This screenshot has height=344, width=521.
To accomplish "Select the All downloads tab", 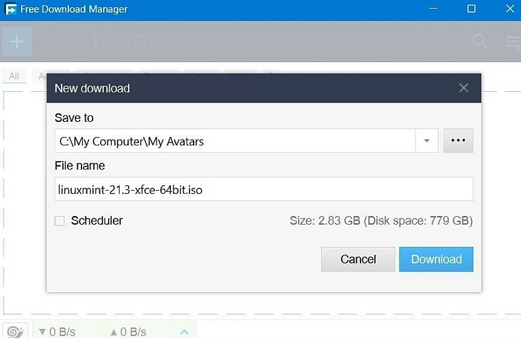I will 14,76.
